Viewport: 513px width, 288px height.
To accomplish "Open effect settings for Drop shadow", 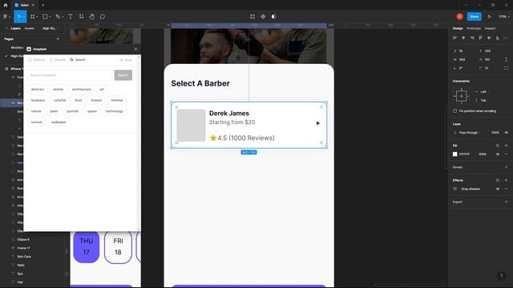I will (x=454, y=189).
